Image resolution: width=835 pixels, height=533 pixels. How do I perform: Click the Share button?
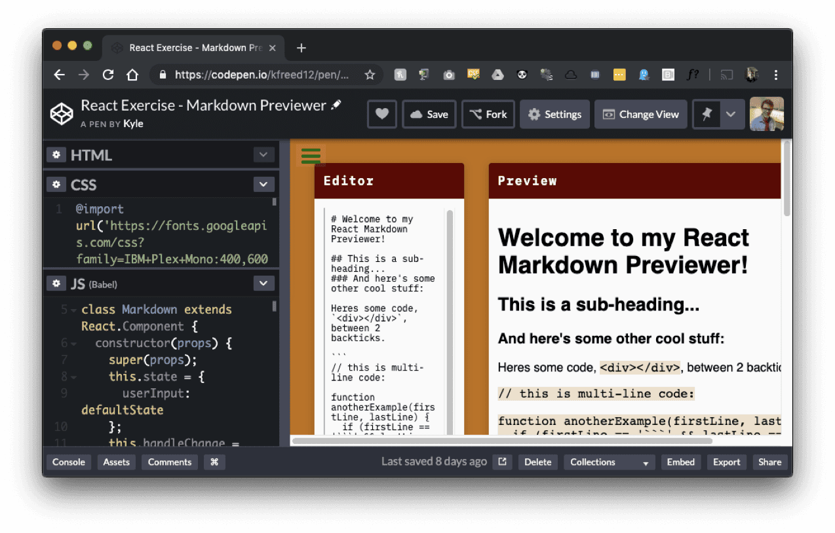tap(770, 462)
